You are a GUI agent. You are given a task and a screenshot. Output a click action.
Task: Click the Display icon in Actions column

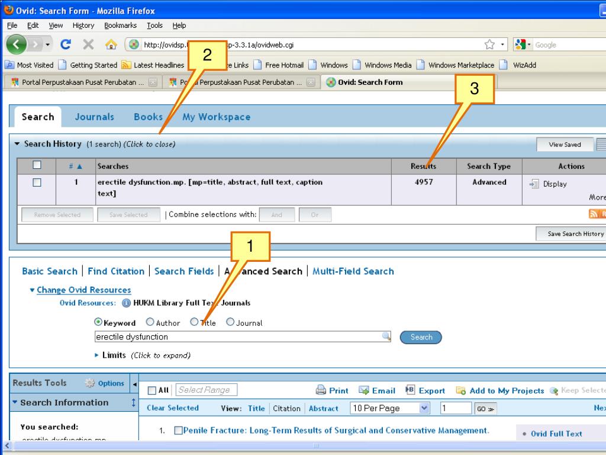pyautogui.click(x=534, y=184)
